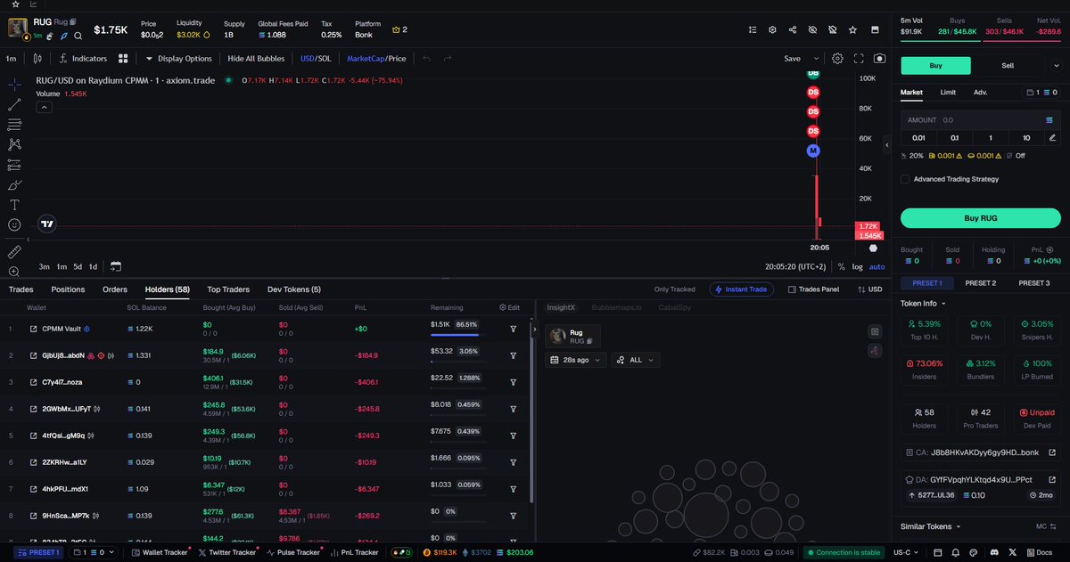Screen dimensions: 1070x562
Task: Enter fullscreen chart mode
Action: [x=859, y=59]
